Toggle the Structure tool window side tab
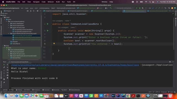 point(1,84)
